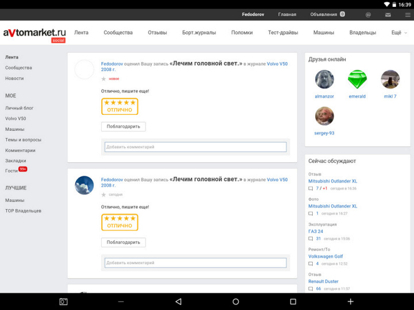This screenshot has height=310, width=414.
Task: Tap the plus icon in navigation bar
Action: click(x=350, y=301)
